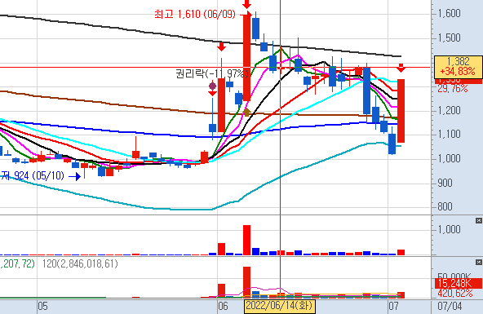
Task: Click the red 15,248K volume value label
Action: 458,283
